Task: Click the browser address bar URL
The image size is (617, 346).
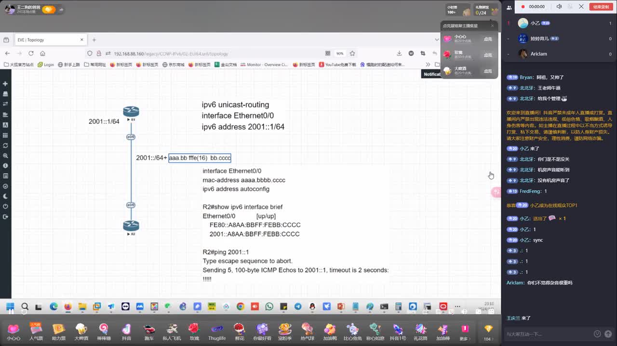Action: [x=171, y=53]
